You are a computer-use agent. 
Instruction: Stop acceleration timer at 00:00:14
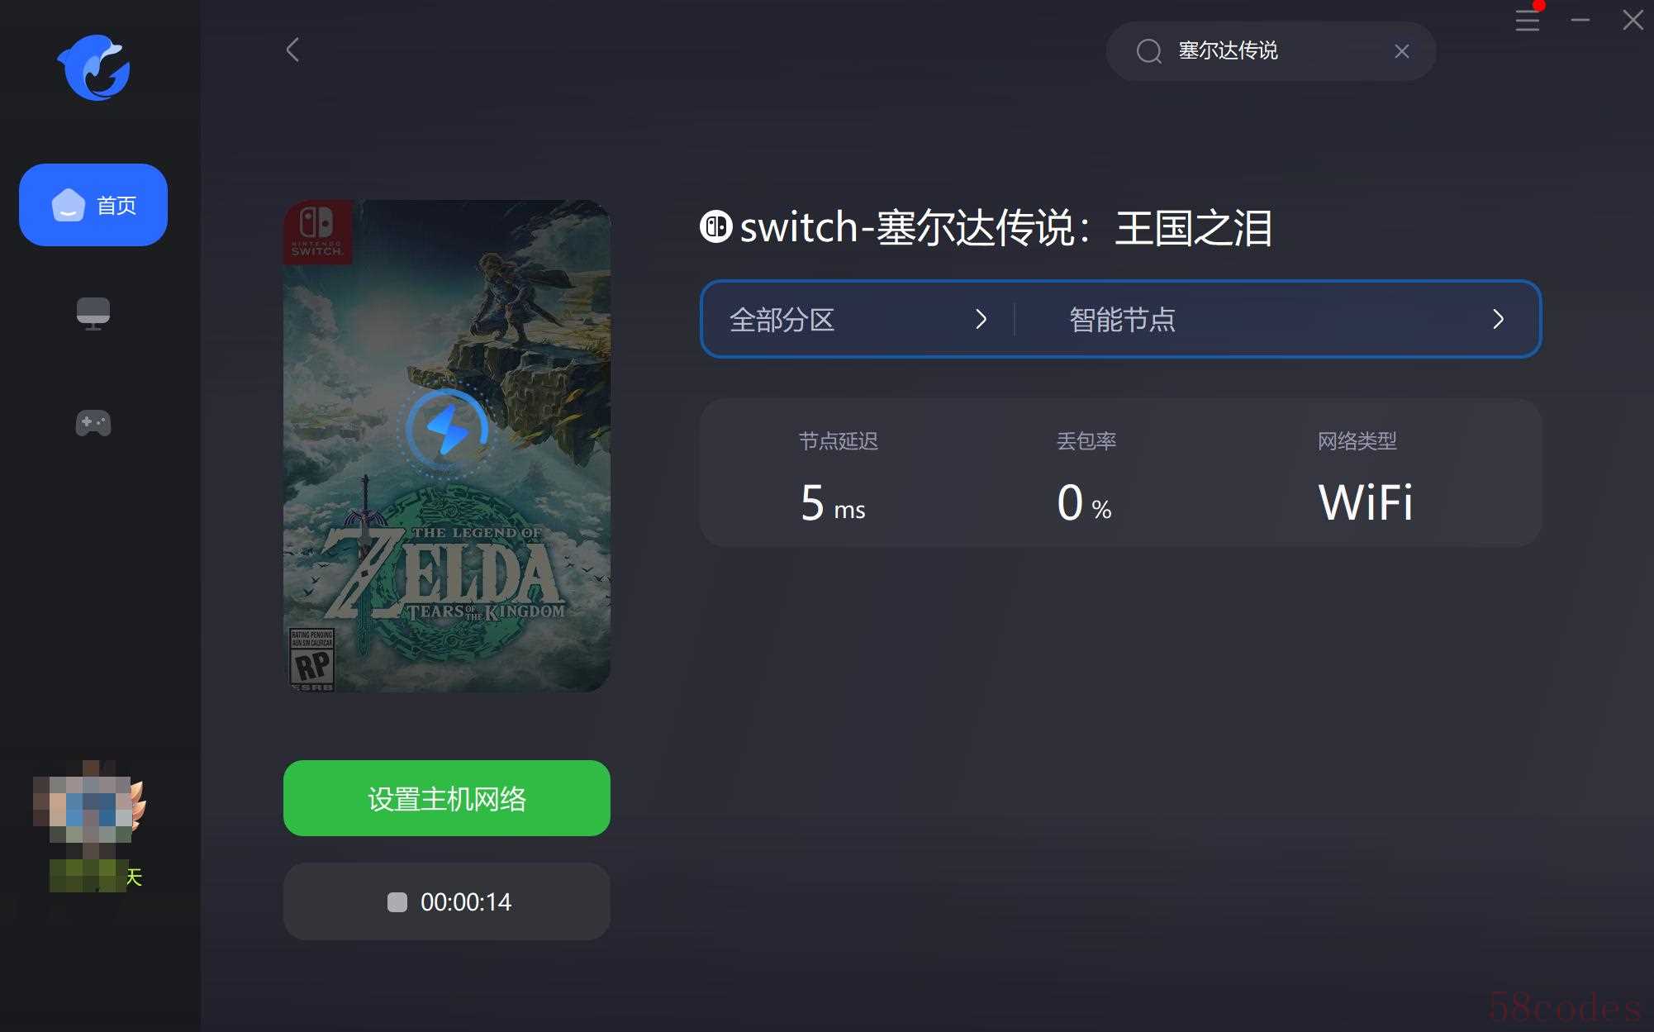[x=447, y=901]
